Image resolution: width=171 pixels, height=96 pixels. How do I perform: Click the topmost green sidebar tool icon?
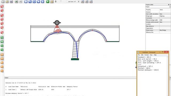(2, 38)
